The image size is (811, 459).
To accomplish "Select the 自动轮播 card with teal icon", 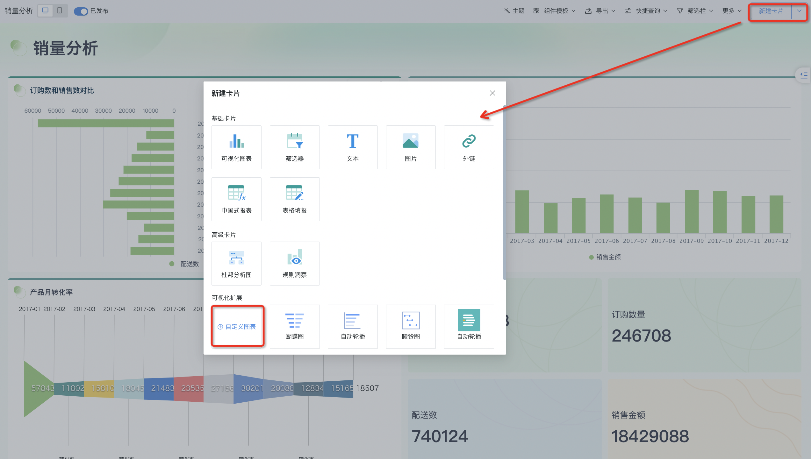I will point(469,326).
